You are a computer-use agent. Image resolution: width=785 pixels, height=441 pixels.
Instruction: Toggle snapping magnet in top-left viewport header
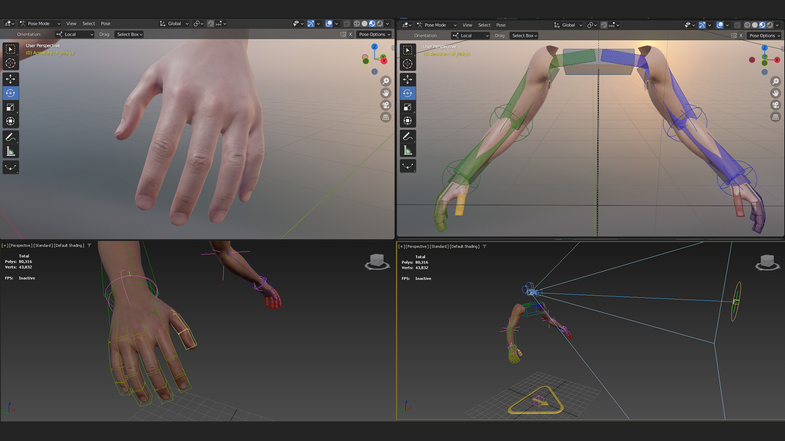click(x=211, y=24)
